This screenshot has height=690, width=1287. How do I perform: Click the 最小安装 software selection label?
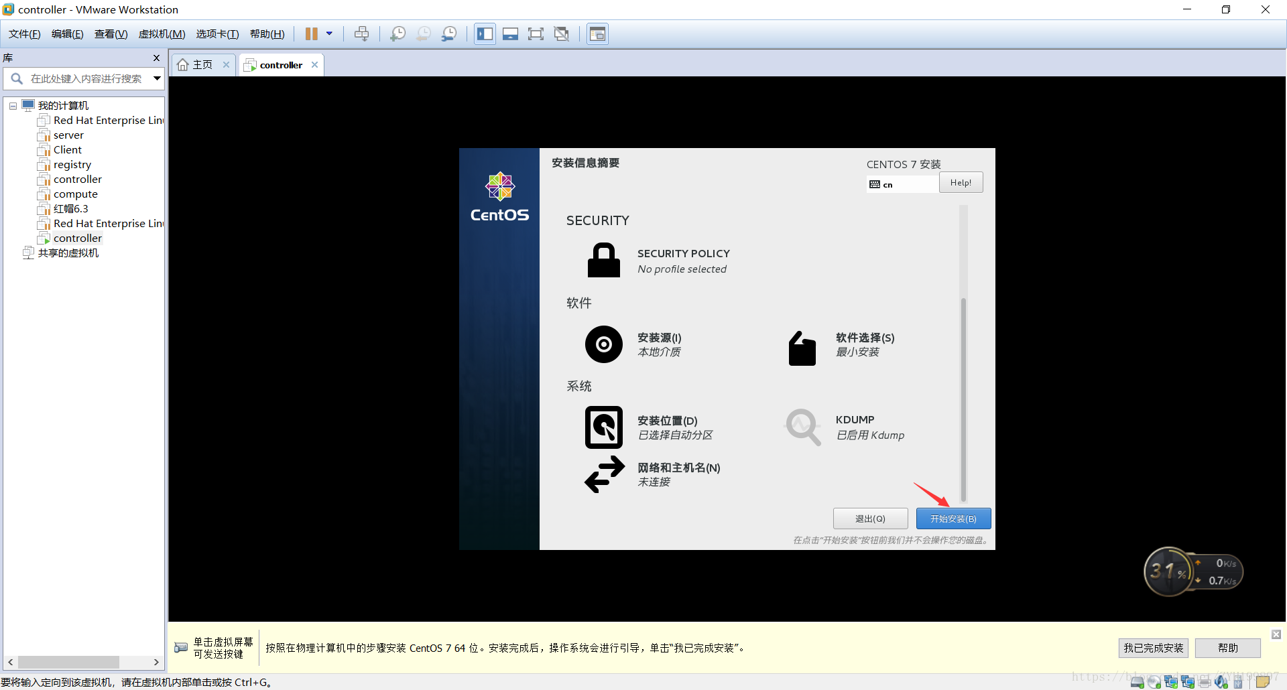[x=857, y=352]
